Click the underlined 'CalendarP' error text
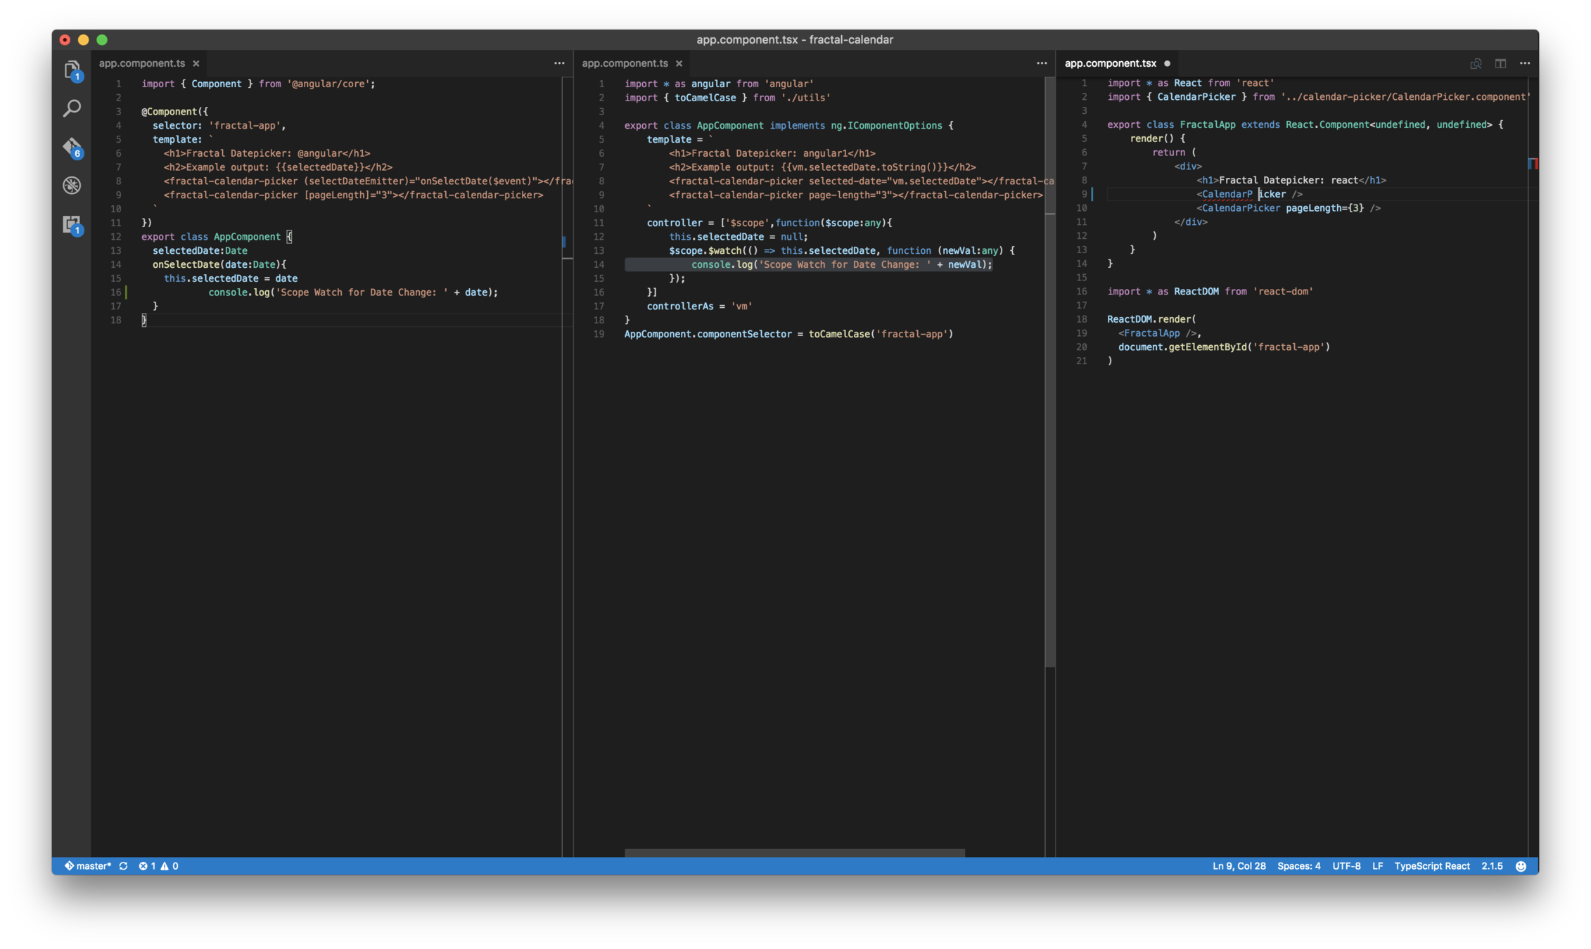The width and height of the screenshot is (1591, 949). click(x=1227, y=194)
